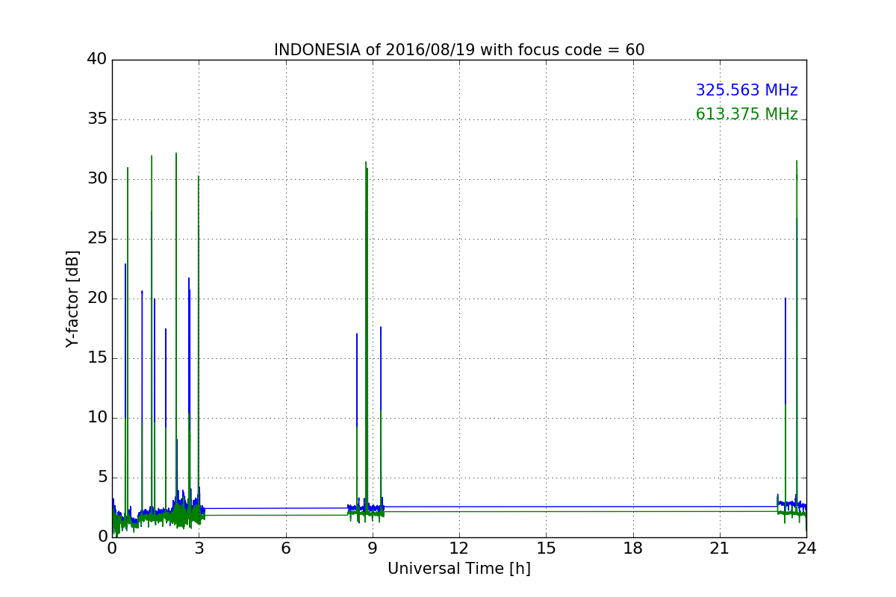The image size is (896, 597).
Task: Click the x-axis tick label 21
Action: click(x=720, y=548)
